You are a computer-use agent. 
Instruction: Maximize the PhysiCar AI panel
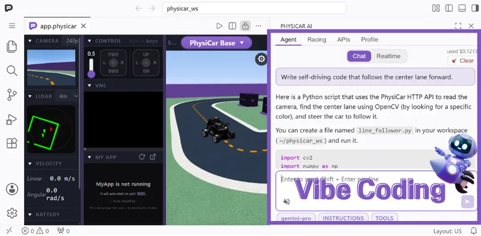(458, 26)
